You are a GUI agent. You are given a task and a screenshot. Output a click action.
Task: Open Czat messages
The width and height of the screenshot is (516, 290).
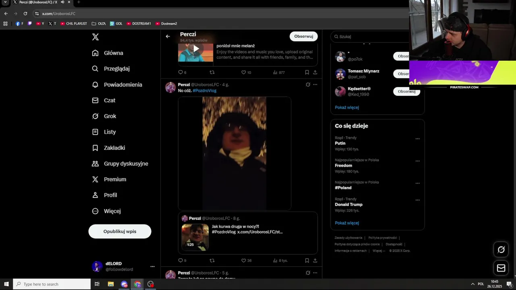pyautogui.click(x=104, y=100)
